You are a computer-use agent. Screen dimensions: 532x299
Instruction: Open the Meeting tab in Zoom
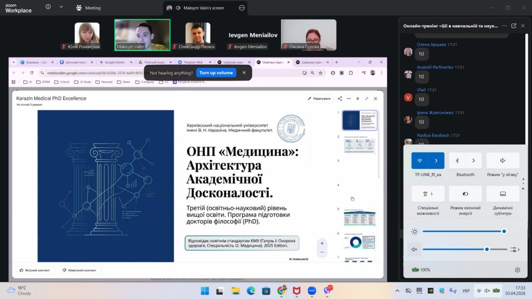89,7
